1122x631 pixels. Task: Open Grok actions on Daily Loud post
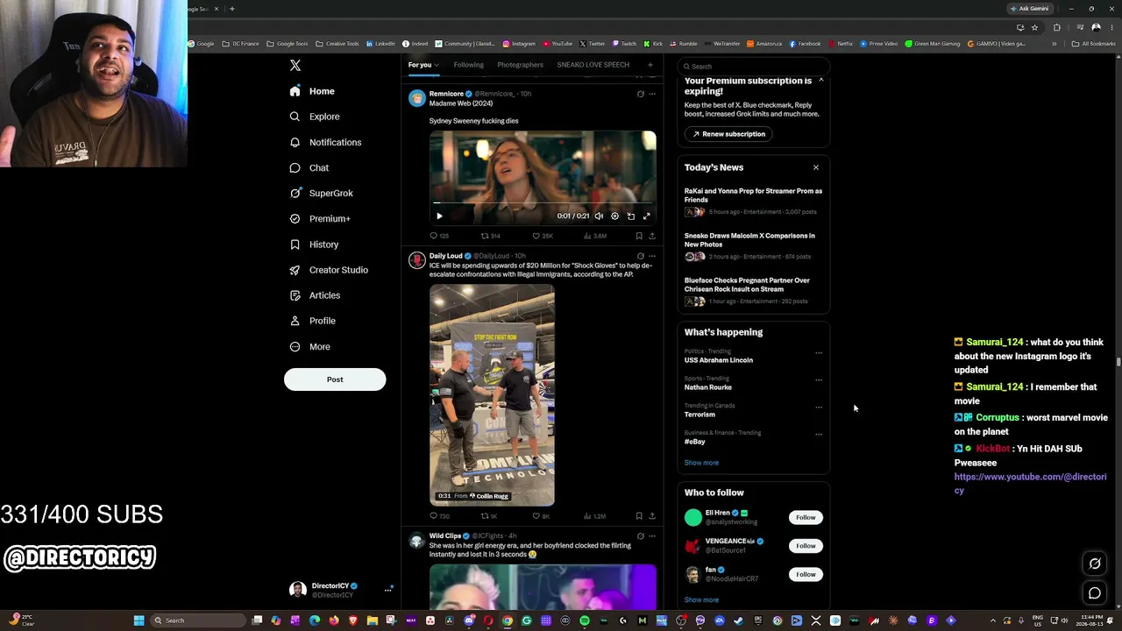(640, 256)
